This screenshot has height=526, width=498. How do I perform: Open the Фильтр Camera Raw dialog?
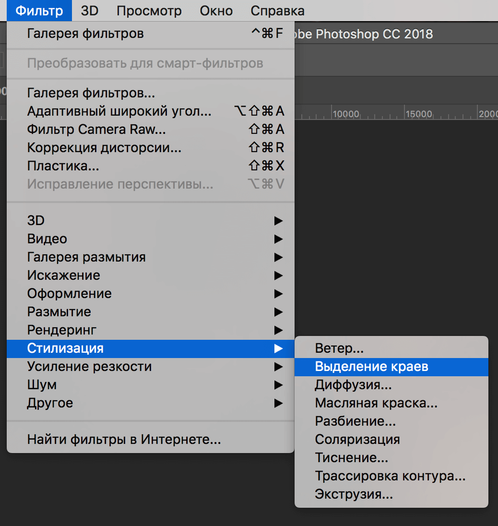(x=86, y=129)
